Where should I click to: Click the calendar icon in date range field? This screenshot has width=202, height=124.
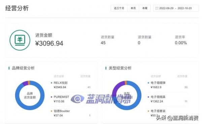tap(157, 8)
